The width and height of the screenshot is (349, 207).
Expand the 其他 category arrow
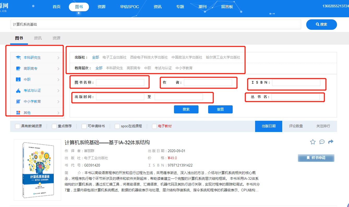(58, 113)
